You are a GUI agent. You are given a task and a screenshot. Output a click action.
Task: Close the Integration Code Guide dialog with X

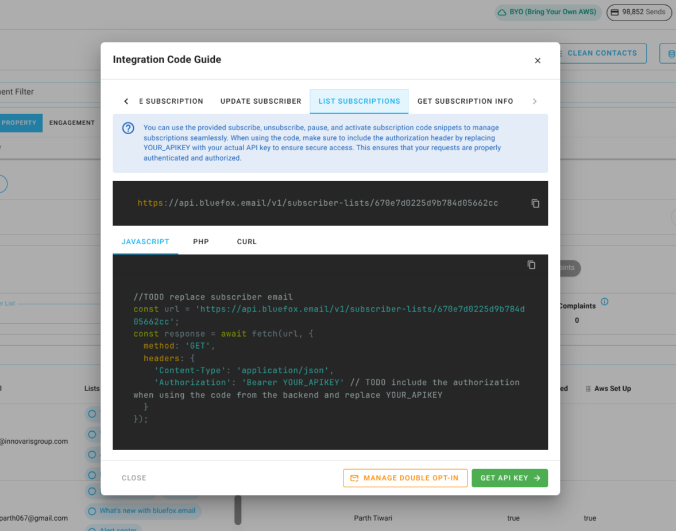click(537, 61)
